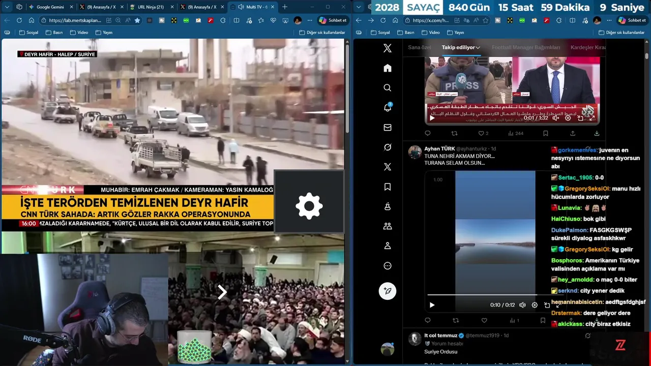Open Communities in the X sidebar
651x366 pixels.
coord(388,226)
